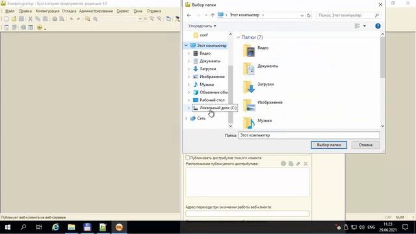Click the Выбор папки button

coord(329,145)
